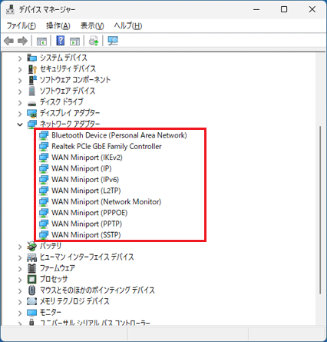Screen dimensions: 327x342
Task: Select Bluetooth Device (Personal Area Network)
Action: click(119, 135)
